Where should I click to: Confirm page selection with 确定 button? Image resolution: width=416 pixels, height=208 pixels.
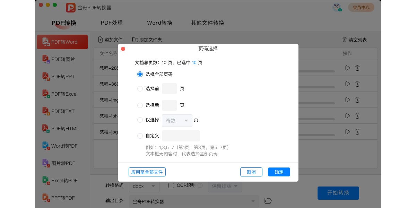(x=279, y=172)
